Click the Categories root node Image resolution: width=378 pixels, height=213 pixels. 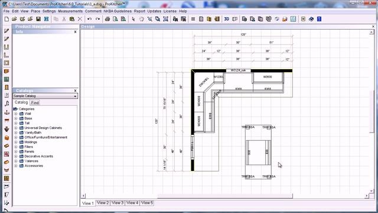(26, 109)
